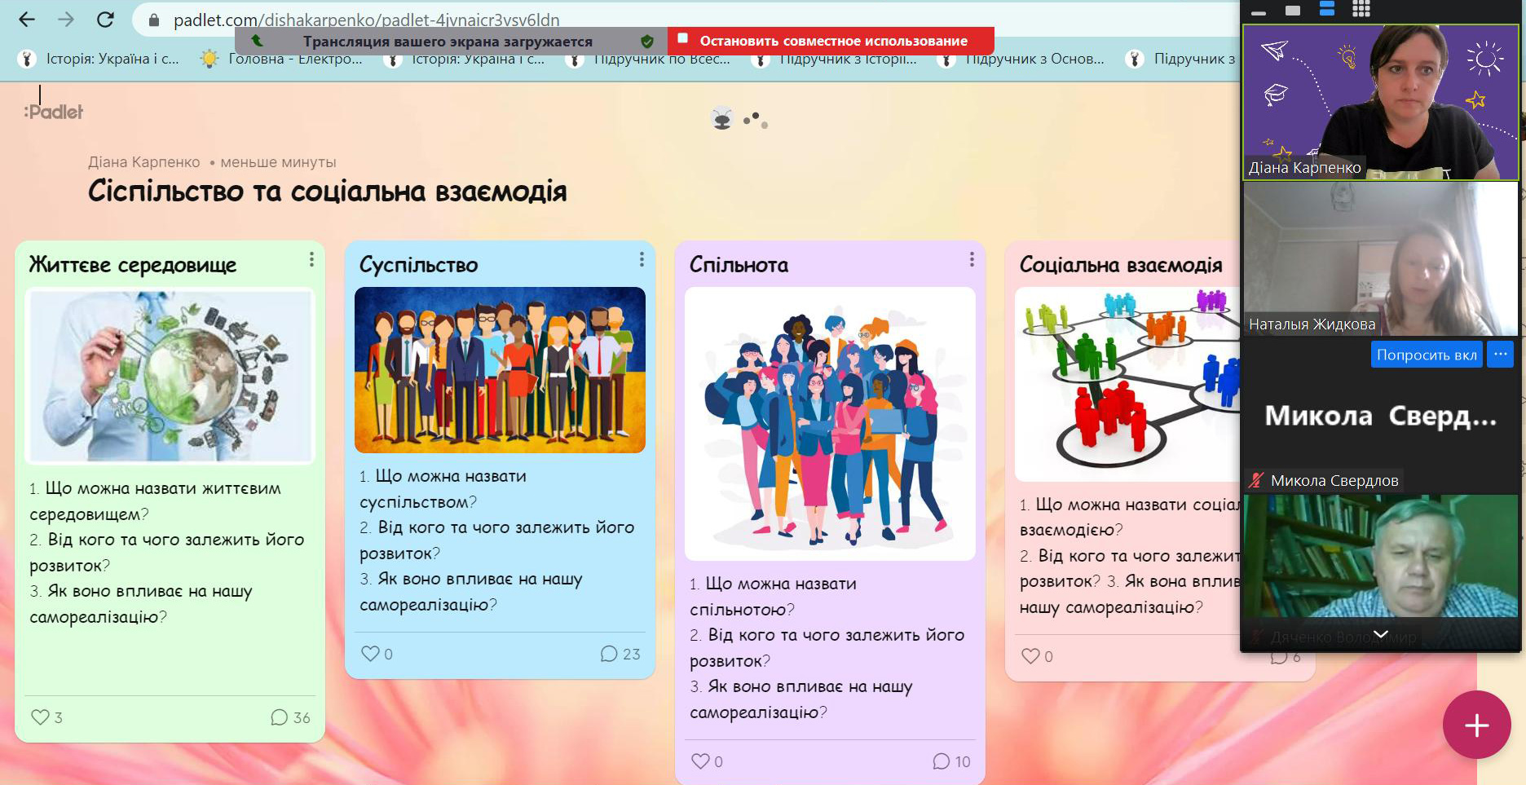This screenshot has height=785, width=1526.
Task: Open the 'Підручник по Всес...' bookmark
Action: pos(648,59)
